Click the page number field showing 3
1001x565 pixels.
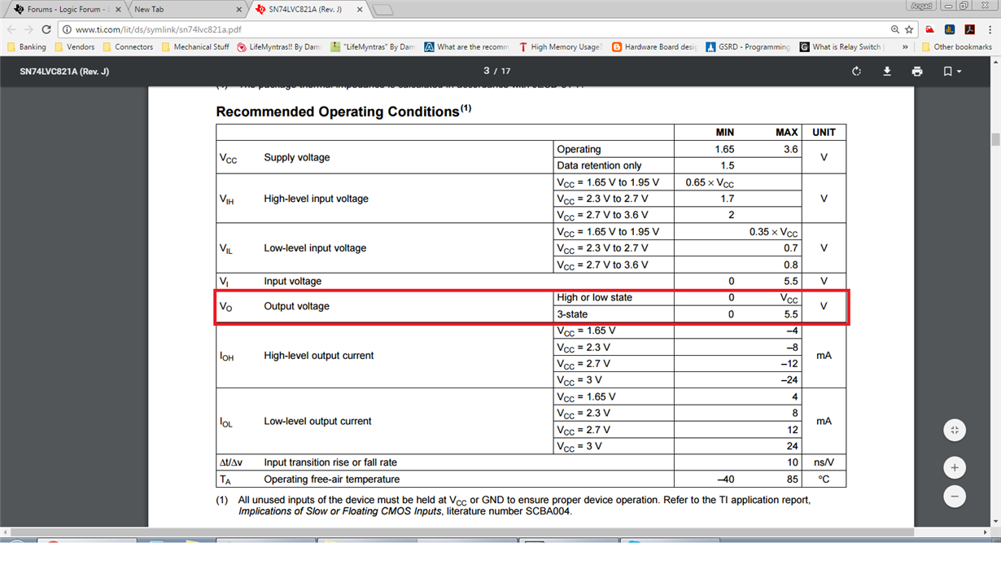(x=487, y=71)
